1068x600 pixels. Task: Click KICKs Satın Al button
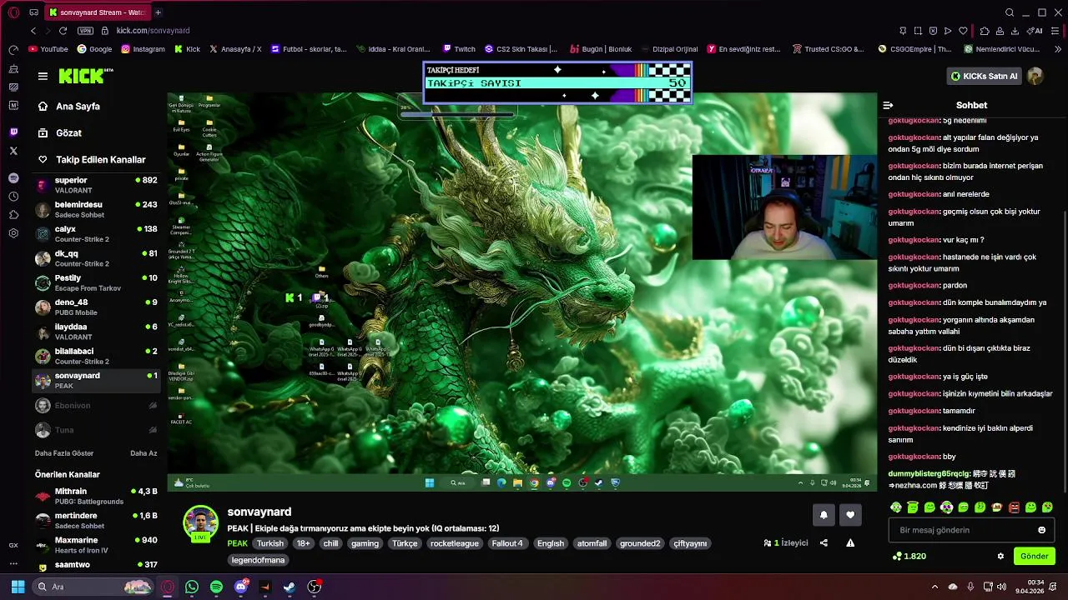(985, 76)
